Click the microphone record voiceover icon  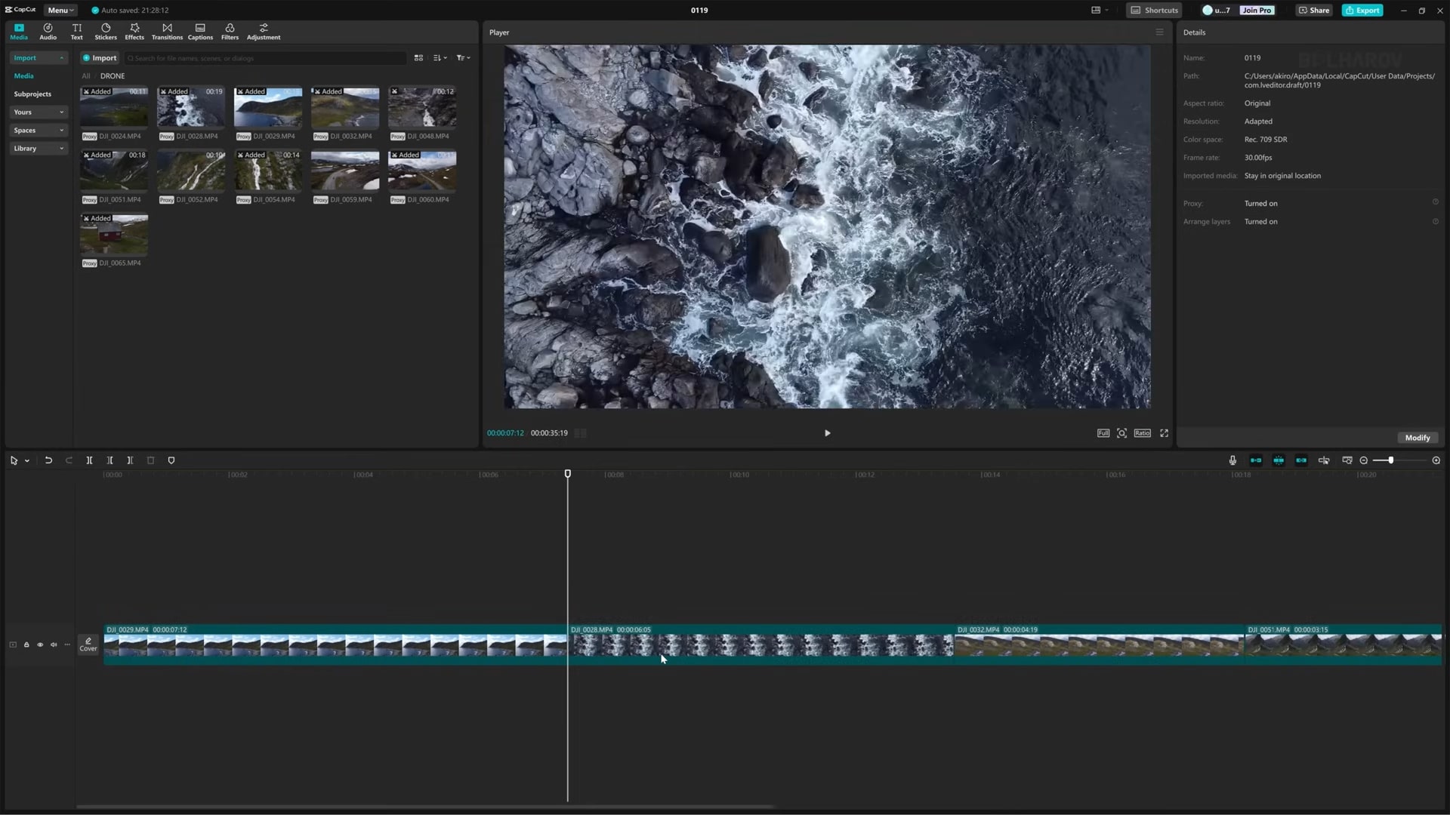(x=1232, y=460)
